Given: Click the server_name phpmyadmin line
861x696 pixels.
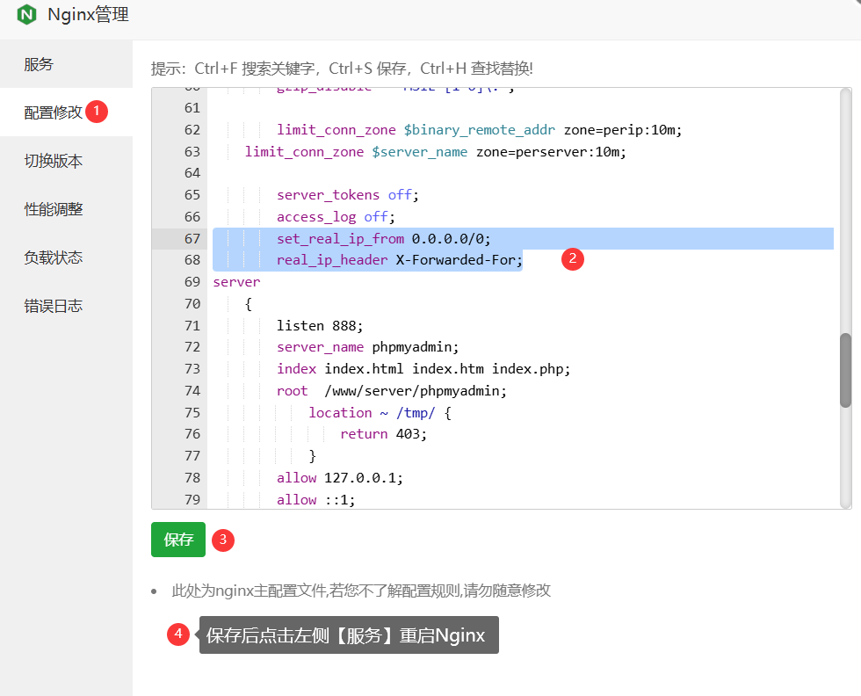Looking at the screenshot, I should 367,347.
